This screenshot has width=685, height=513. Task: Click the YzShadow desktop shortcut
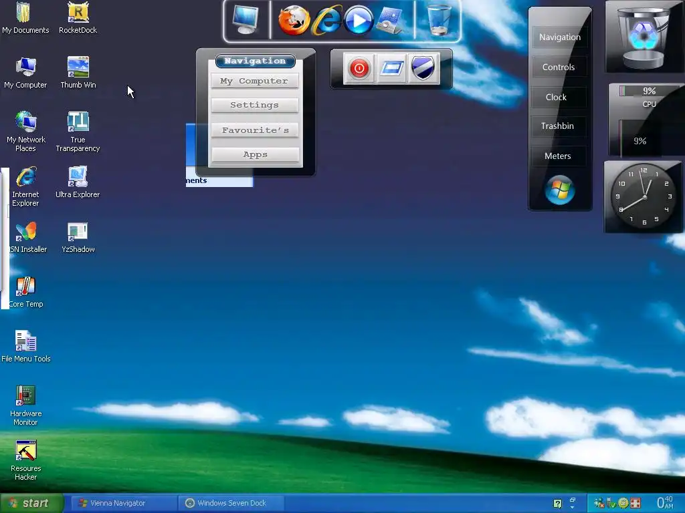[x=78, y=237]
